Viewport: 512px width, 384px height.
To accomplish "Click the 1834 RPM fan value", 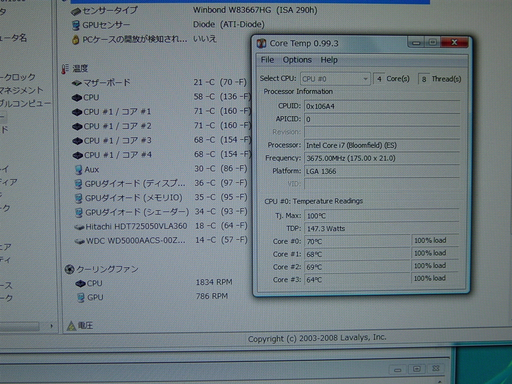I will (214, 282).
